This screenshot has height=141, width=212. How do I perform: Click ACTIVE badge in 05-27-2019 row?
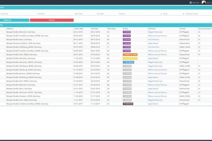[127, 47]
